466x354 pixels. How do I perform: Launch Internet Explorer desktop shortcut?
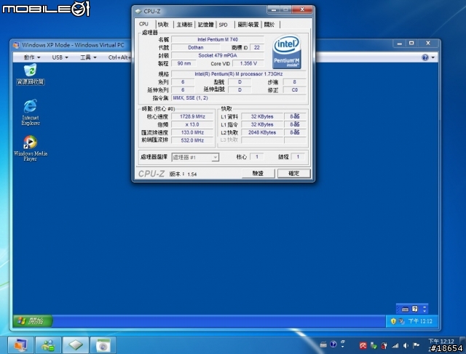coord(31,112)
